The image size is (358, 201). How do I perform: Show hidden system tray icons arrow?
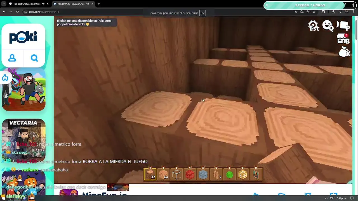point(326,198)
